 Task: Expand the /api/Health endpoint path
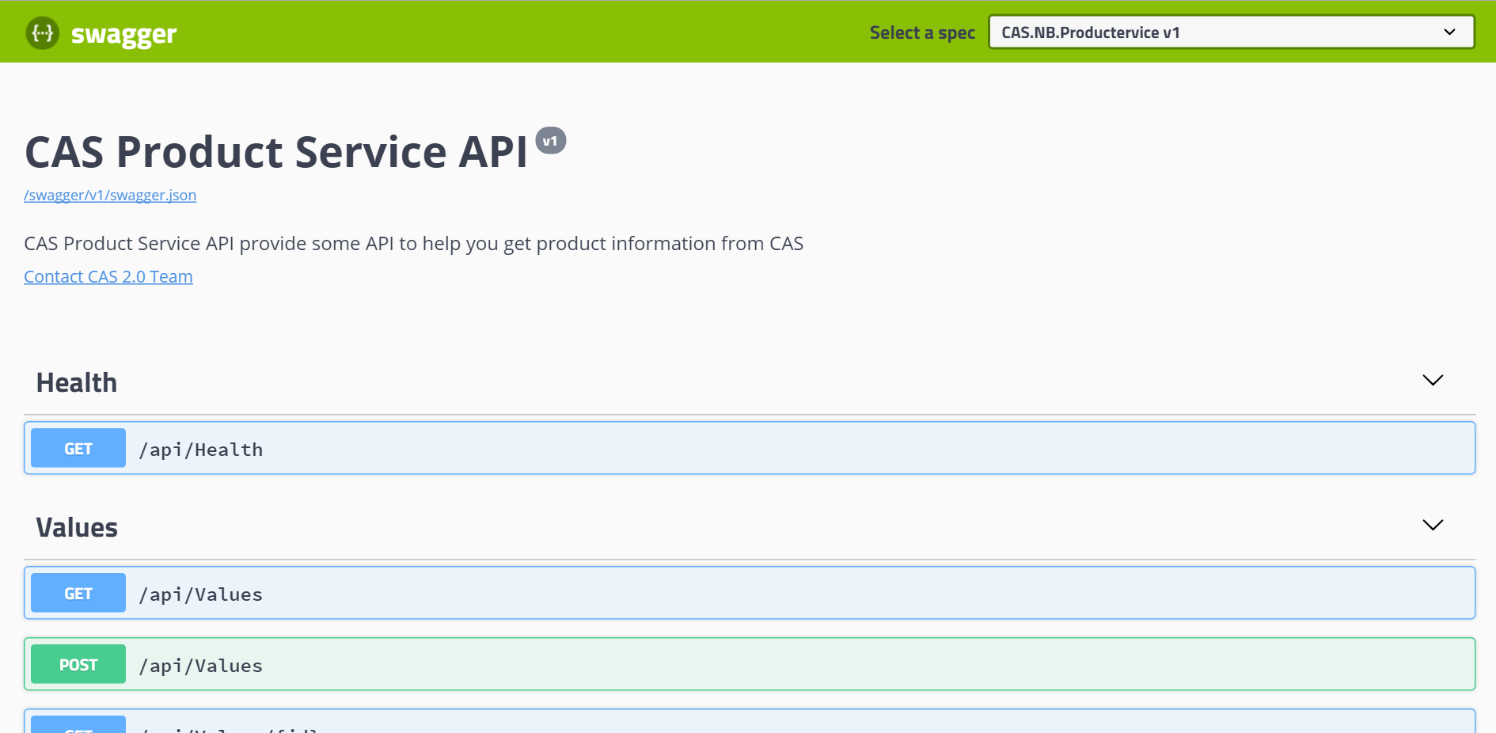201,450
